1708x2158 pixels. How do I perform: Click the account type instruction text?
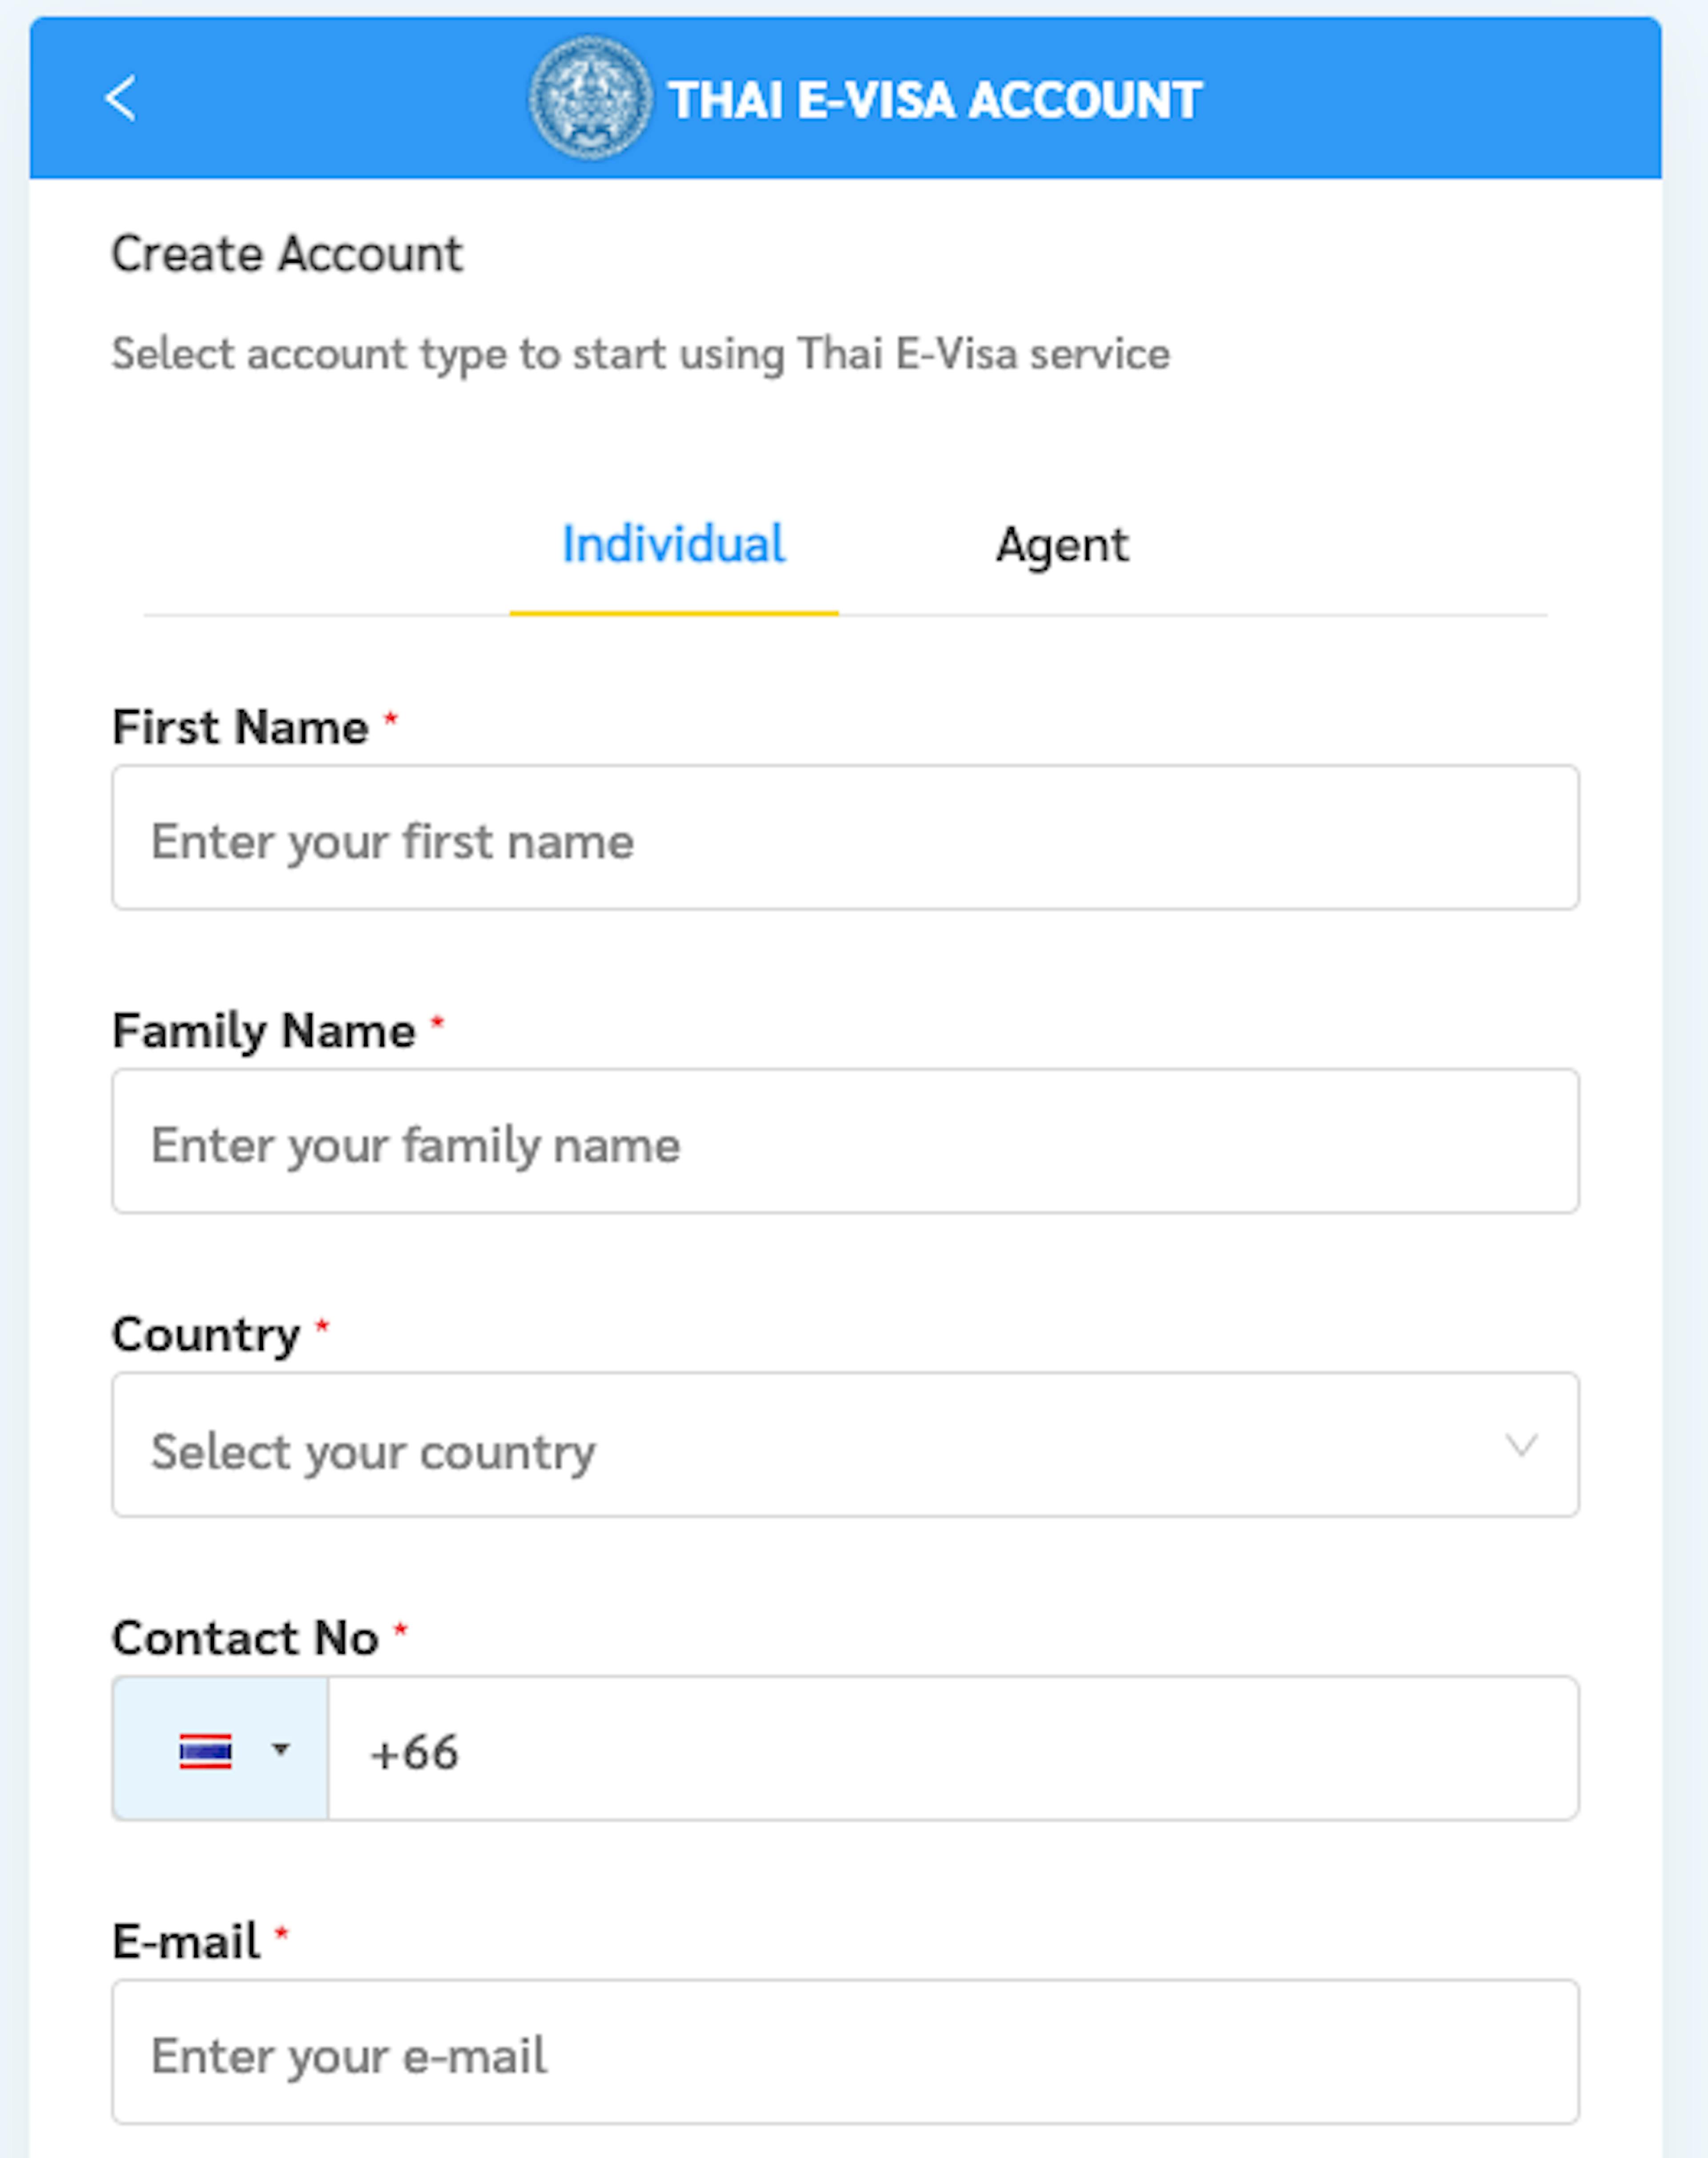click(x=641, y=355)
